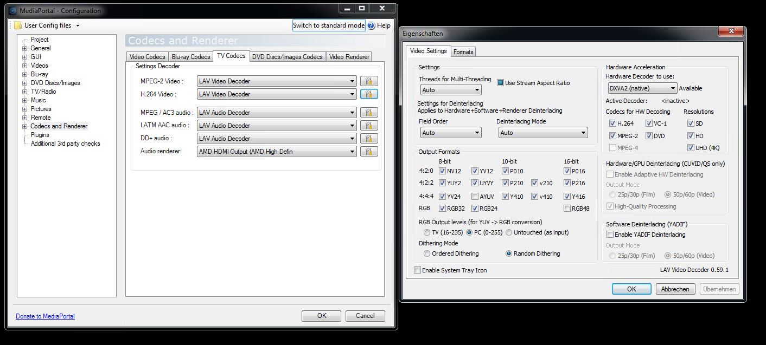Select TV (16-235) RGB output level
The height and width of the screenshot is (345, 766).
(427, 232)
